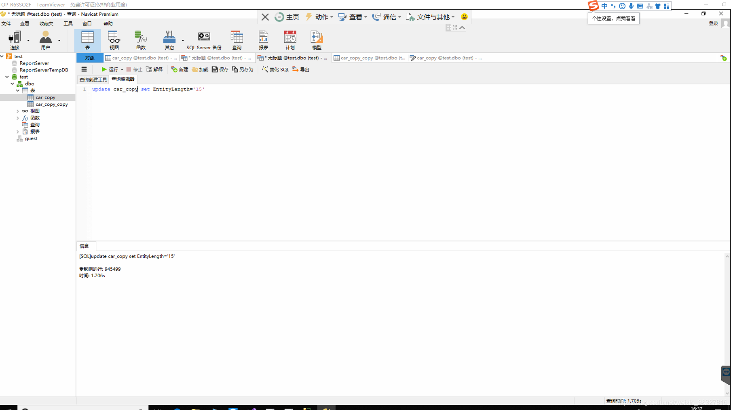Load a query file with 加载
Viewport: 731px width, 410px height.
coord(200,69)
